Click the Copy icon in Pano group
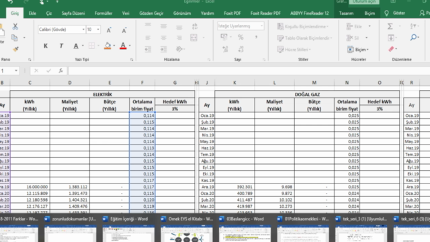This screenshot has height=242, width=430. click(15, 38)
